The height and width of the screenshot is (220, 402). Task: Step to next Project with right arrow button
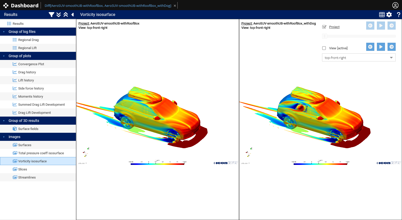pyautogui.click(x=392, y=26)
